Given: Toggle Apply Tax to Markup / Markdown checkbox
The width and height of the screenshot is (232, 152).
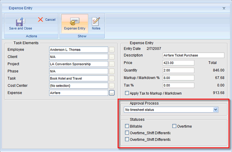Looking at the screenshot, I should click(x=127, y=93).
